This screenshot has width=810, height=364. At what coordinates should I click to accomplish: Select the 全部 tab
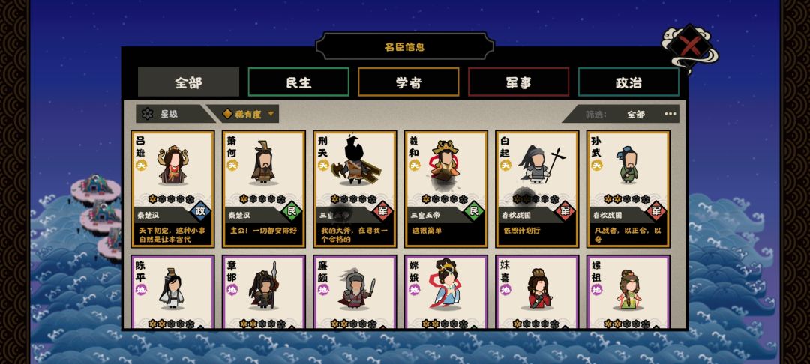click(x=188, y=82)
